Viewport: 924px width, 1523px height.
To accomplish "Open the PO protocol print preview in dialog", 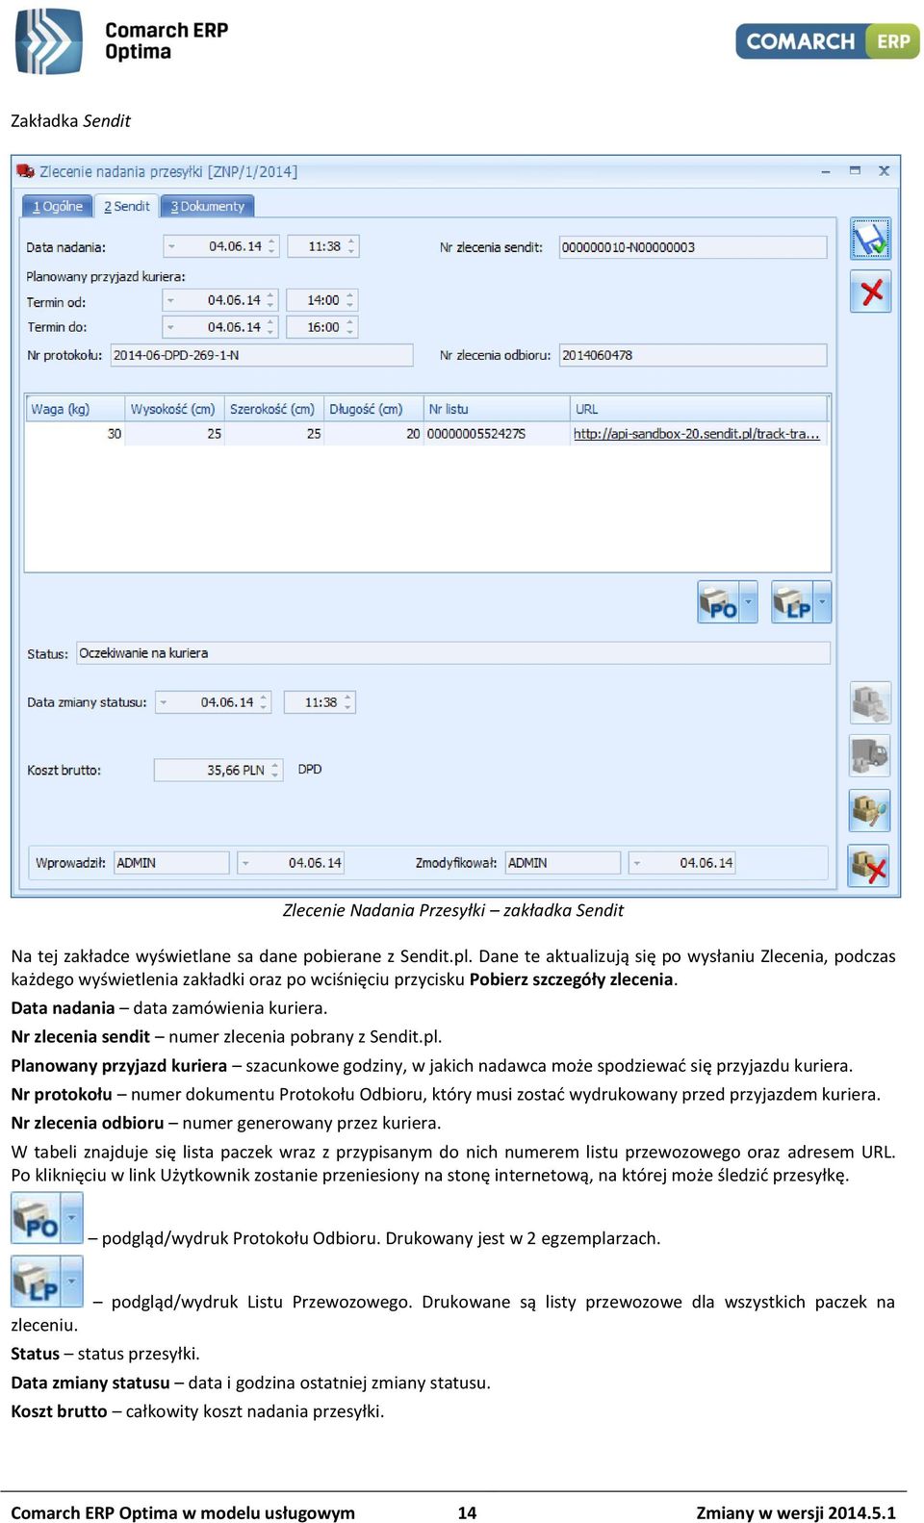I will click(x=718, y=602).
